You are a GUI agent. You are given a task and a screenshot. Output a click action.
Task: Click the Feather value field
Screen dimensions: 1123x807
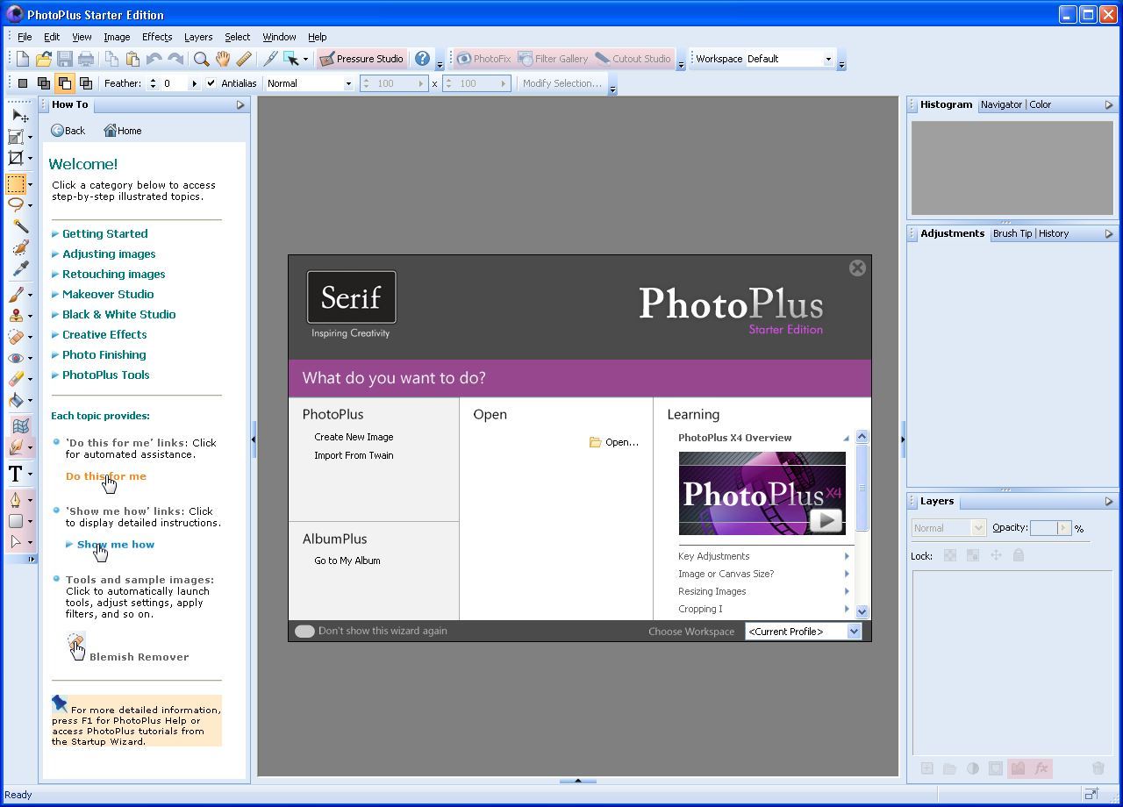[x=174, y=83]
